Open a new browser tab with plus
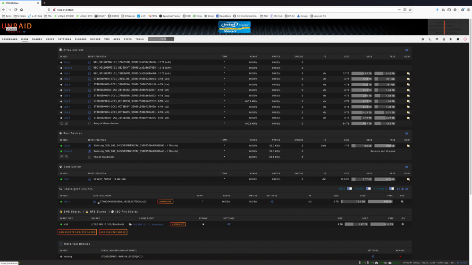Screen dimensions: 472x265 tap(44, 3)
